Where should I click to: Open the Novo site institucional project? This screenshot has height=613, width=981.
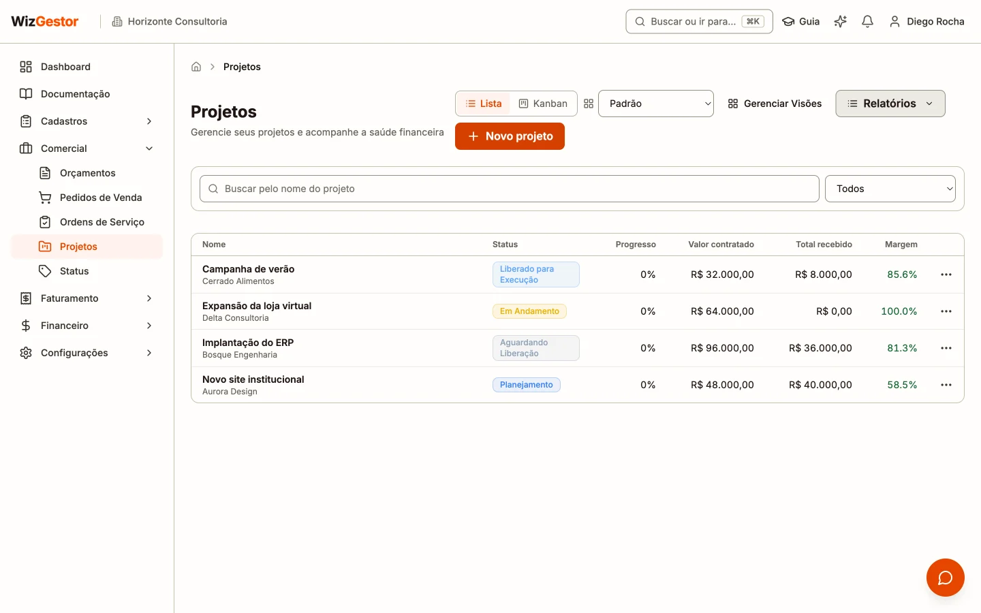[x=253, y=379]
